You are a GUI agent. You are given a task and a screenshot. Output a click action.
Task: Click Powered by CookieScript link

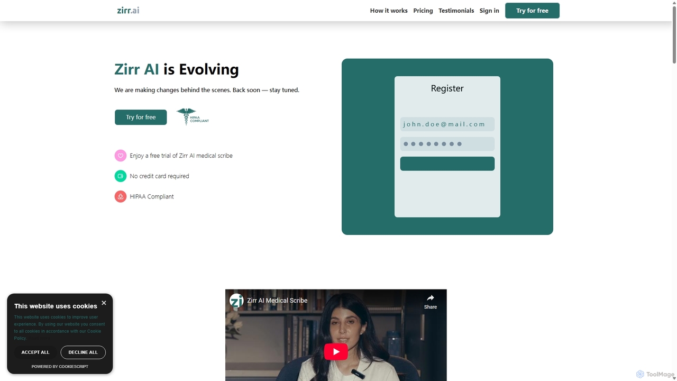[60, 367]
